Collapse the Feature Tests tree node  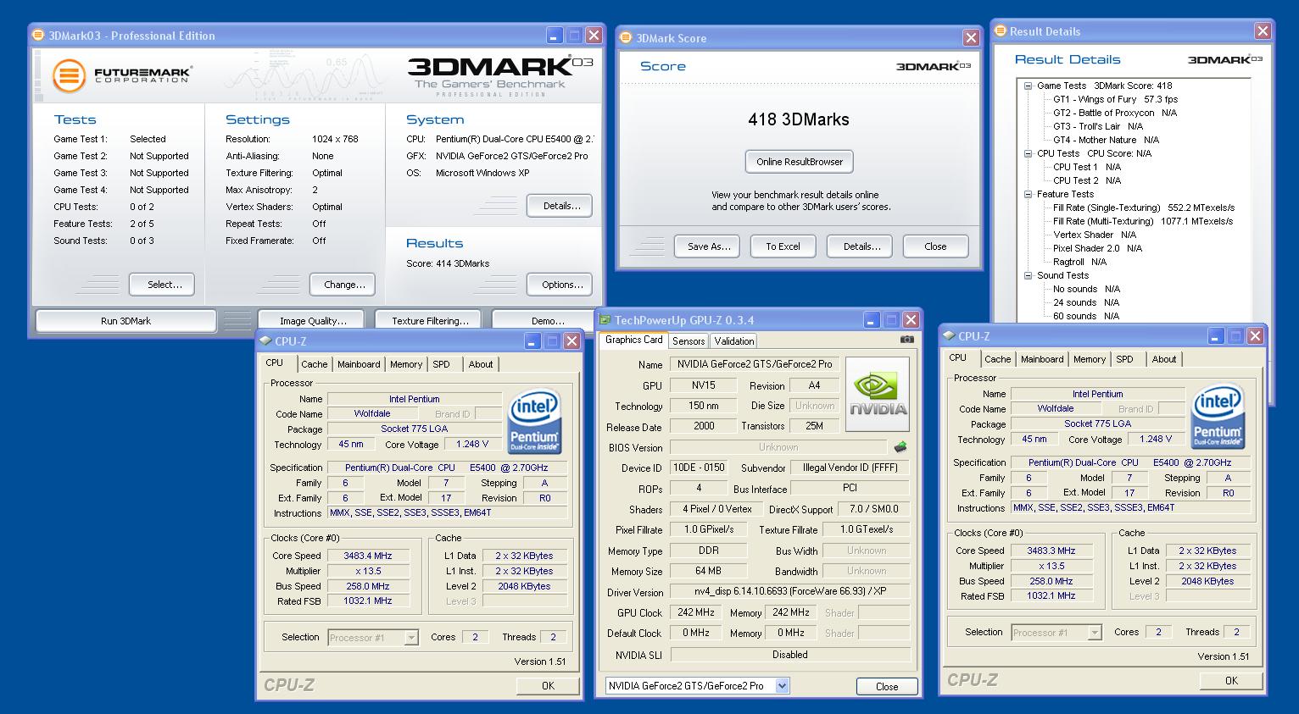pos(1028,194)
